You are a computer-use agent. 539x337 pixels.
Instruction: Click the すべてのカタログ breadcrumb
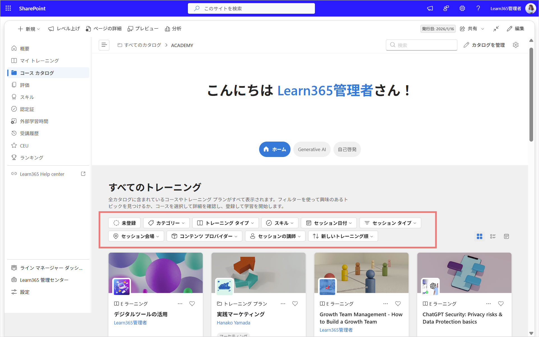(x=139, y=45)
